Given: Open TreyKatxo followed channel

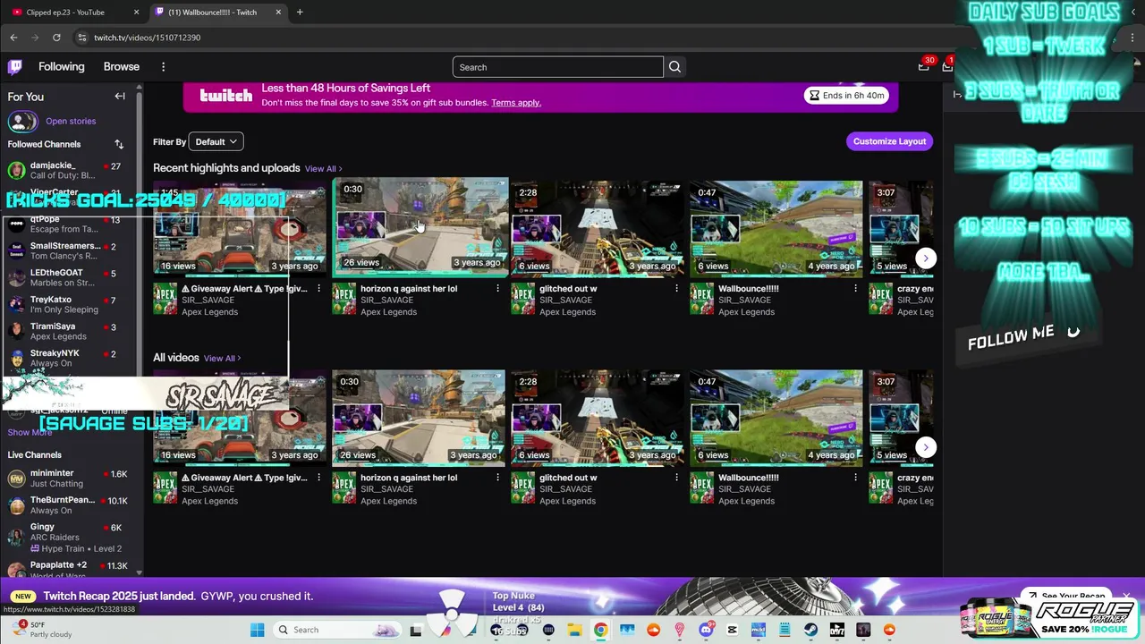Looking at the screenshot, I should coord(68,304).
